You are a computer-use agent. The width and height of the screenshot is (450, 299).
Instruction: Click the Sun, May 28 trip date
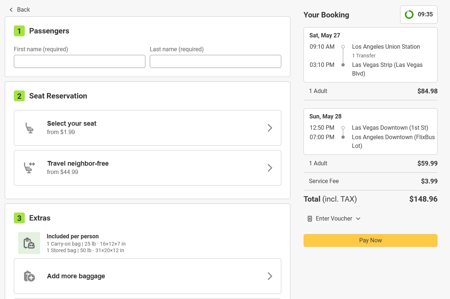click(325, 117)
